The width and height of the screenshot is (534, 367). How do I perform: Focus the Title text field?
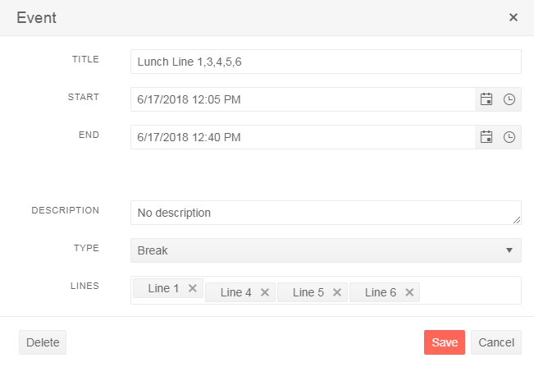pos(326,62)
